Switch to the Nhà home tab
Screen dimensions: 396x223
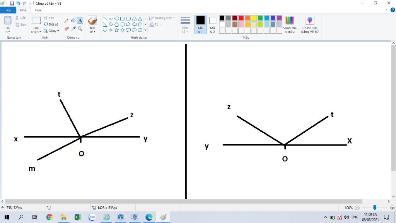[23, 10]
